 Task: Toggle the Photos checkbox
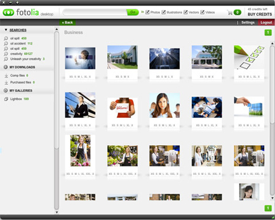147,12
